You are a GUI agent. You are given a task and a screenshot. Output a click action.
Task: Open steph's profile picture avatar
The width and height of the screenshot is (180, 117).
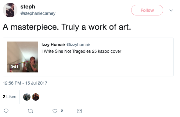[x=10, y=10]
